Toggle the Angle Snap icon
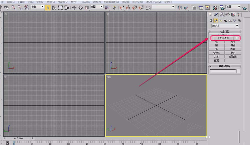 pos(128,8)
